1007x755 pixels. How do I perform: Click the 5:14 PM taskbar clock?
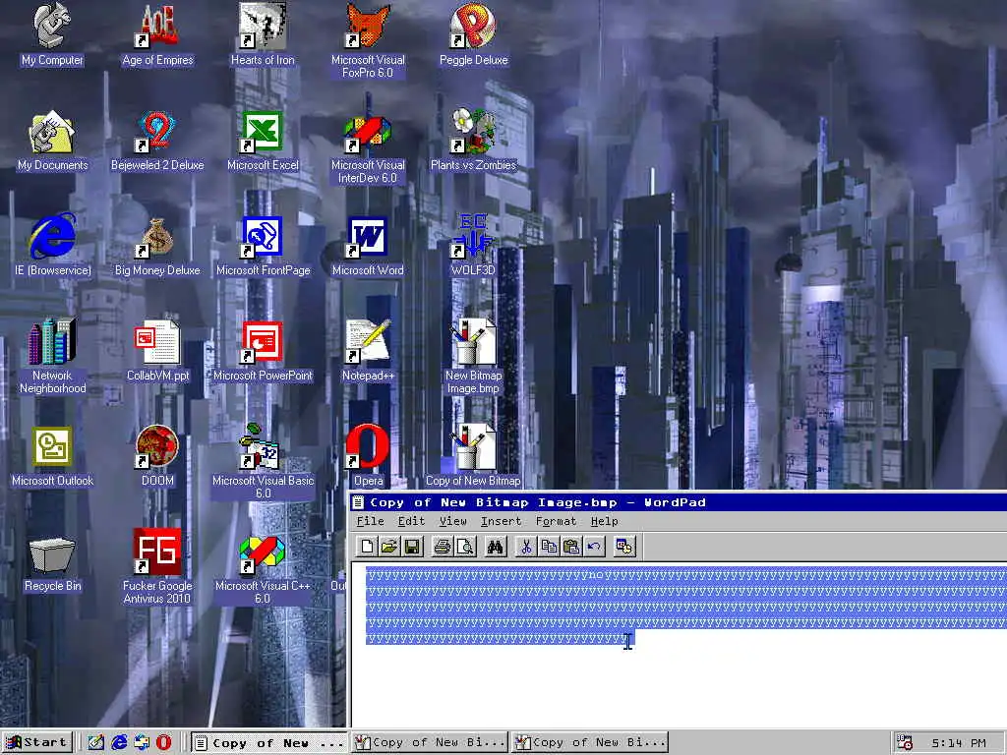[x=958, y=743]
